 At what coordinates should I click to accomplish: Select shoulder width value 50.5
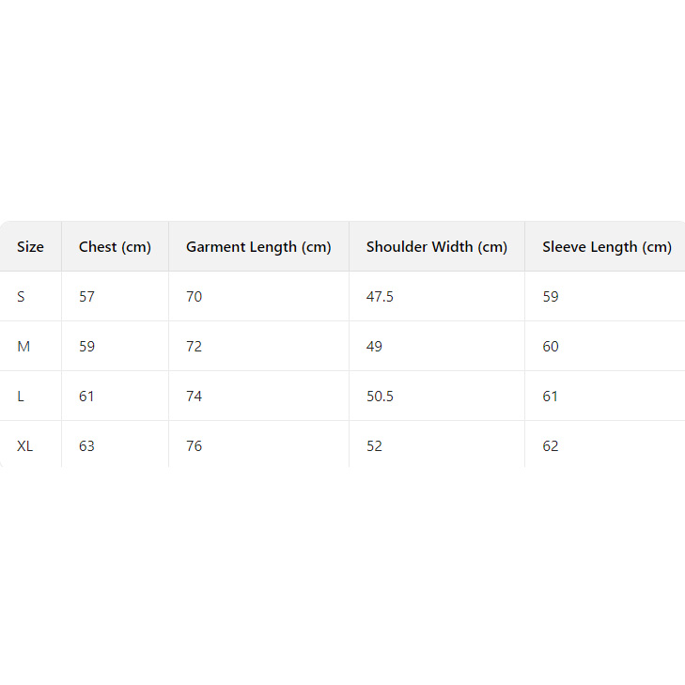coord(380,397)
